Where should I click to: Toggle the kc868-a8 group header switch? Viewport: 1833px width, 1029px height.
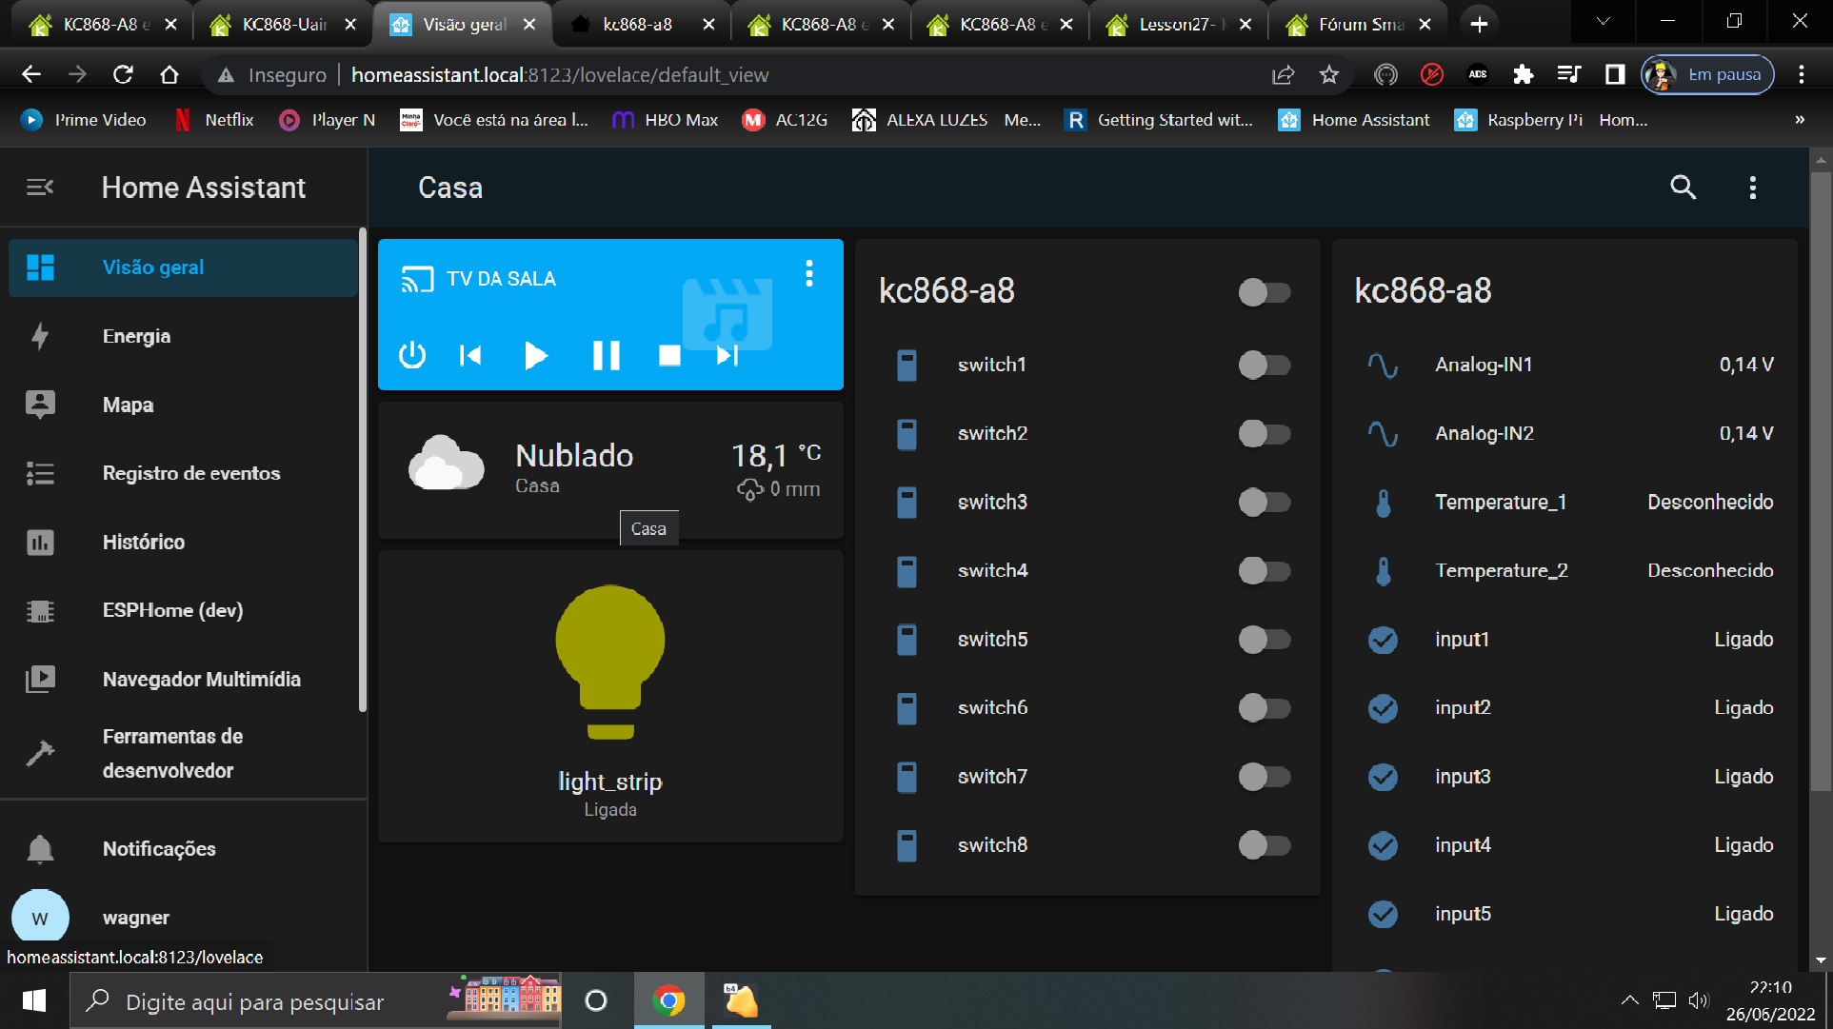coord(1264,291)
